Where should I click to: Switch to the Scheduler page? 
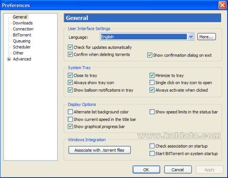22,47
